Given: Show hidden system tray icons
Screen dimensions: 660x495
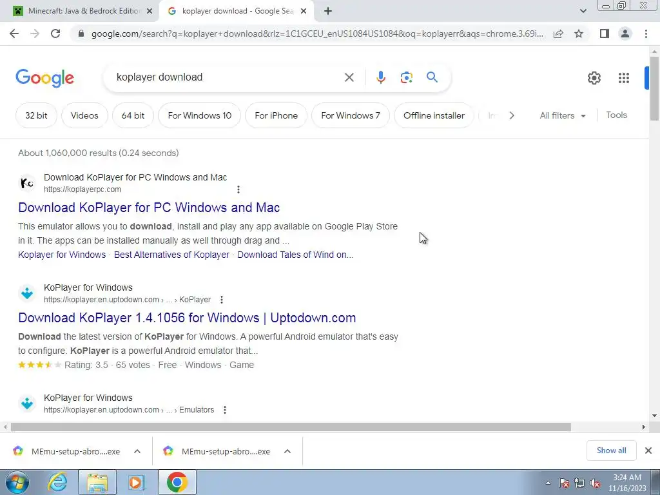Looking at the screenshot, I should point(548,483).
